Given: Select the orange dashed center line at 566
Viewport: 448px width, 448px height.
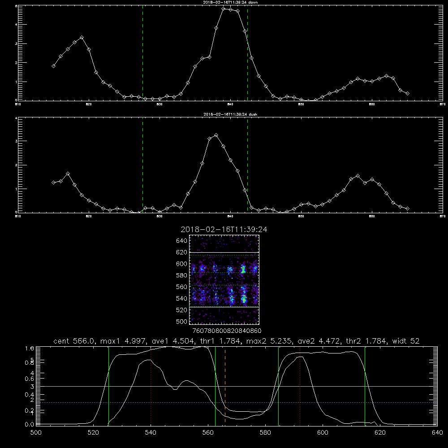Looking at the screenshot, I should pos(225,386).
